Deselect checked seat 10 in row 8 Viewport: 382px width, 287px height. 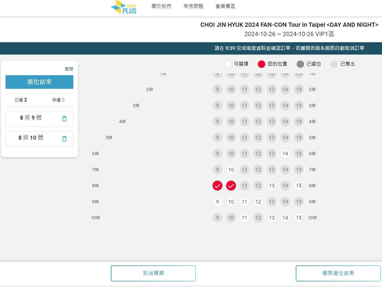click(231, 186)
